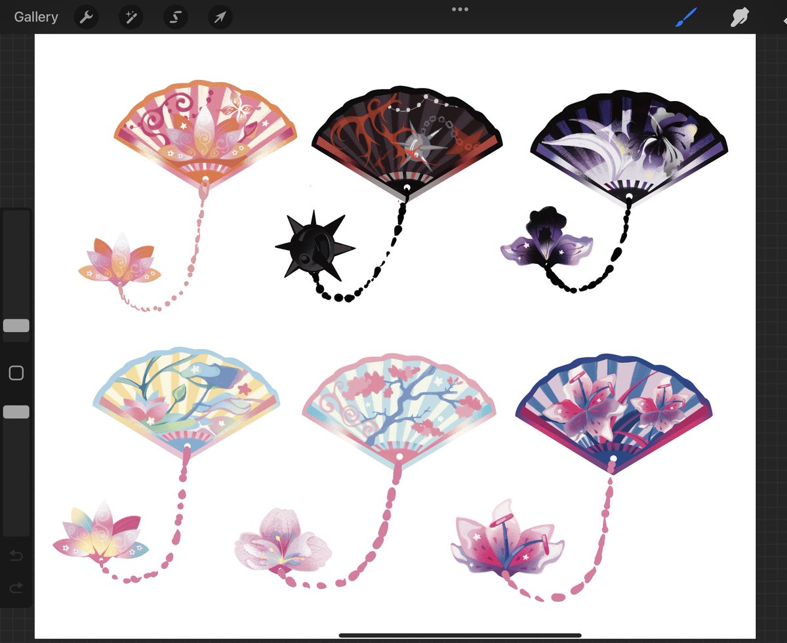The image size is (787, 643).
Task: Open the Adjustments magic wand menu
Action: (x=131, y=17)
